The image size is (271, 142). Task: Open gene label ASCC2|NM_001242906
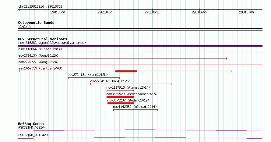(x=35, y=135)
